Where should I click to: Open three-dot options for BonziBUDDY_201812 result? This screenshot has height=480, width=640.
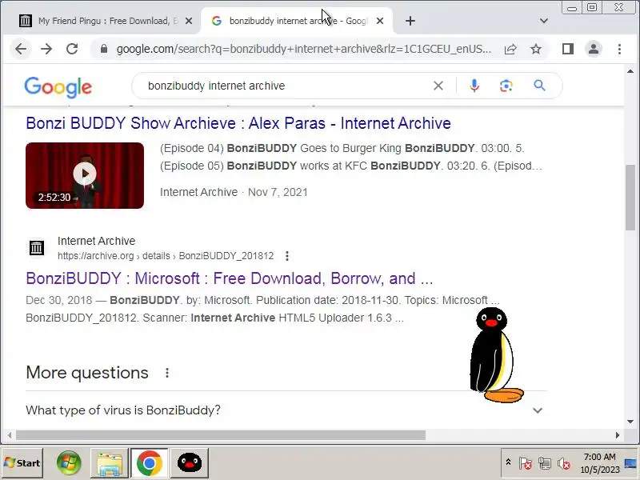[x=287, y=256]
